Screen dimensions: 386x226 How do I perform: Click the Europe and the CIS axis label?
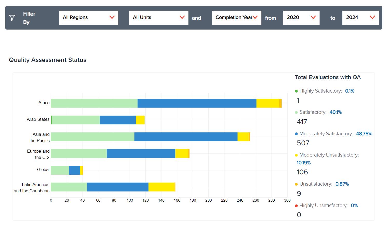pos(38,154)
